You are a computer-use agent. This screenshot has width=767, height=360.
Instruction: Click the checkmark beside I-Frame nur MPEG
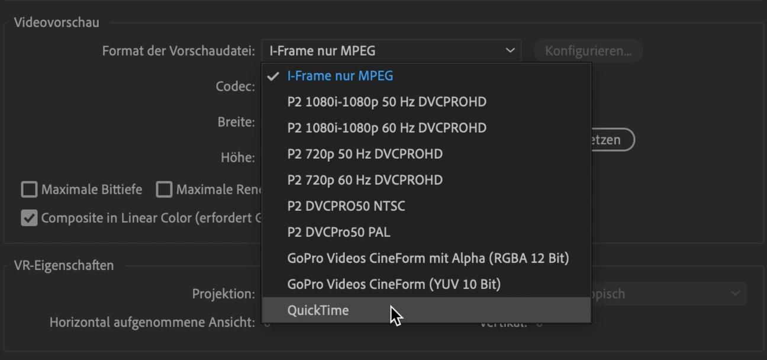273,76
